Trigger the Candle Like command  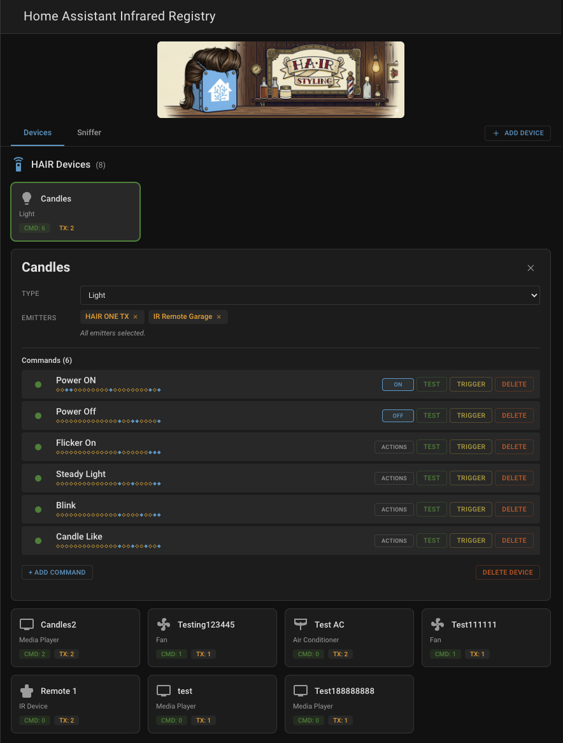tap(471, 541)
